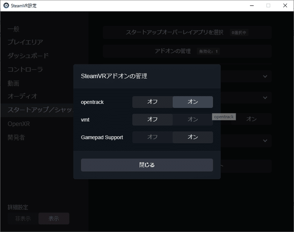
Task: Click SteamVRアドオンの管理 dialog title
Action: click(x=114, y=76)
